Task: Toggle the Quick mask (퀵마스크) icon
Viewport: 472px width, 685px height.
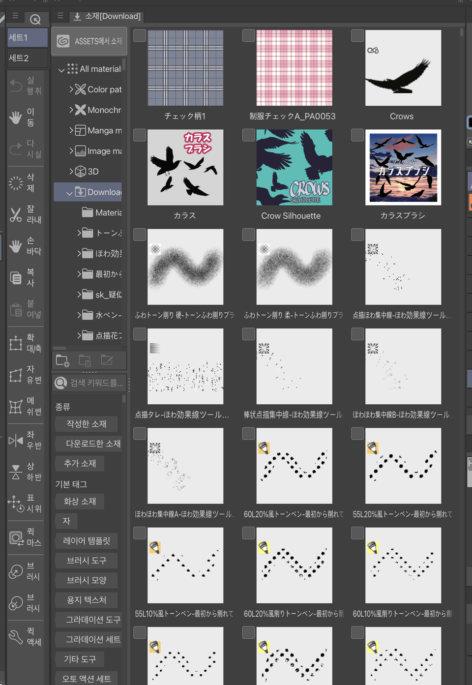Action: (16, 537)
